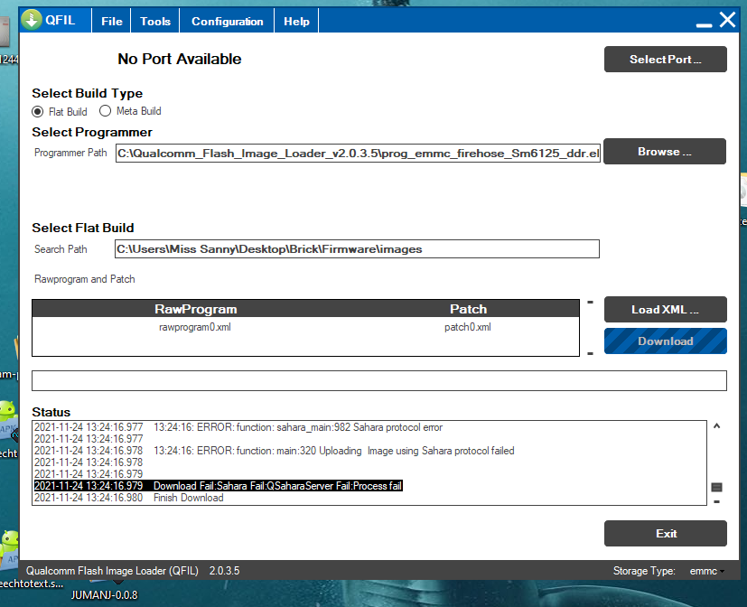Select the Uploading Image failed log line

274,451
